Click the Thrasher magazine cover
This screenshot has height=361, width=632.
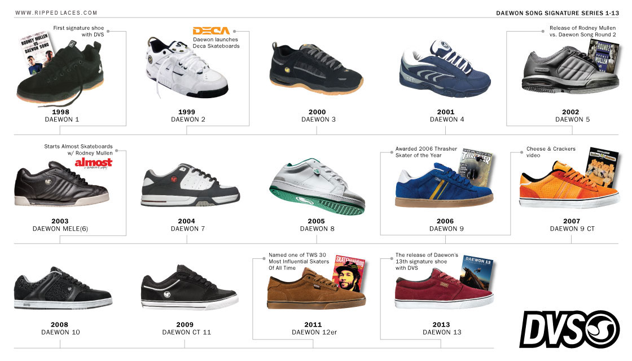[x=476, y=168]
